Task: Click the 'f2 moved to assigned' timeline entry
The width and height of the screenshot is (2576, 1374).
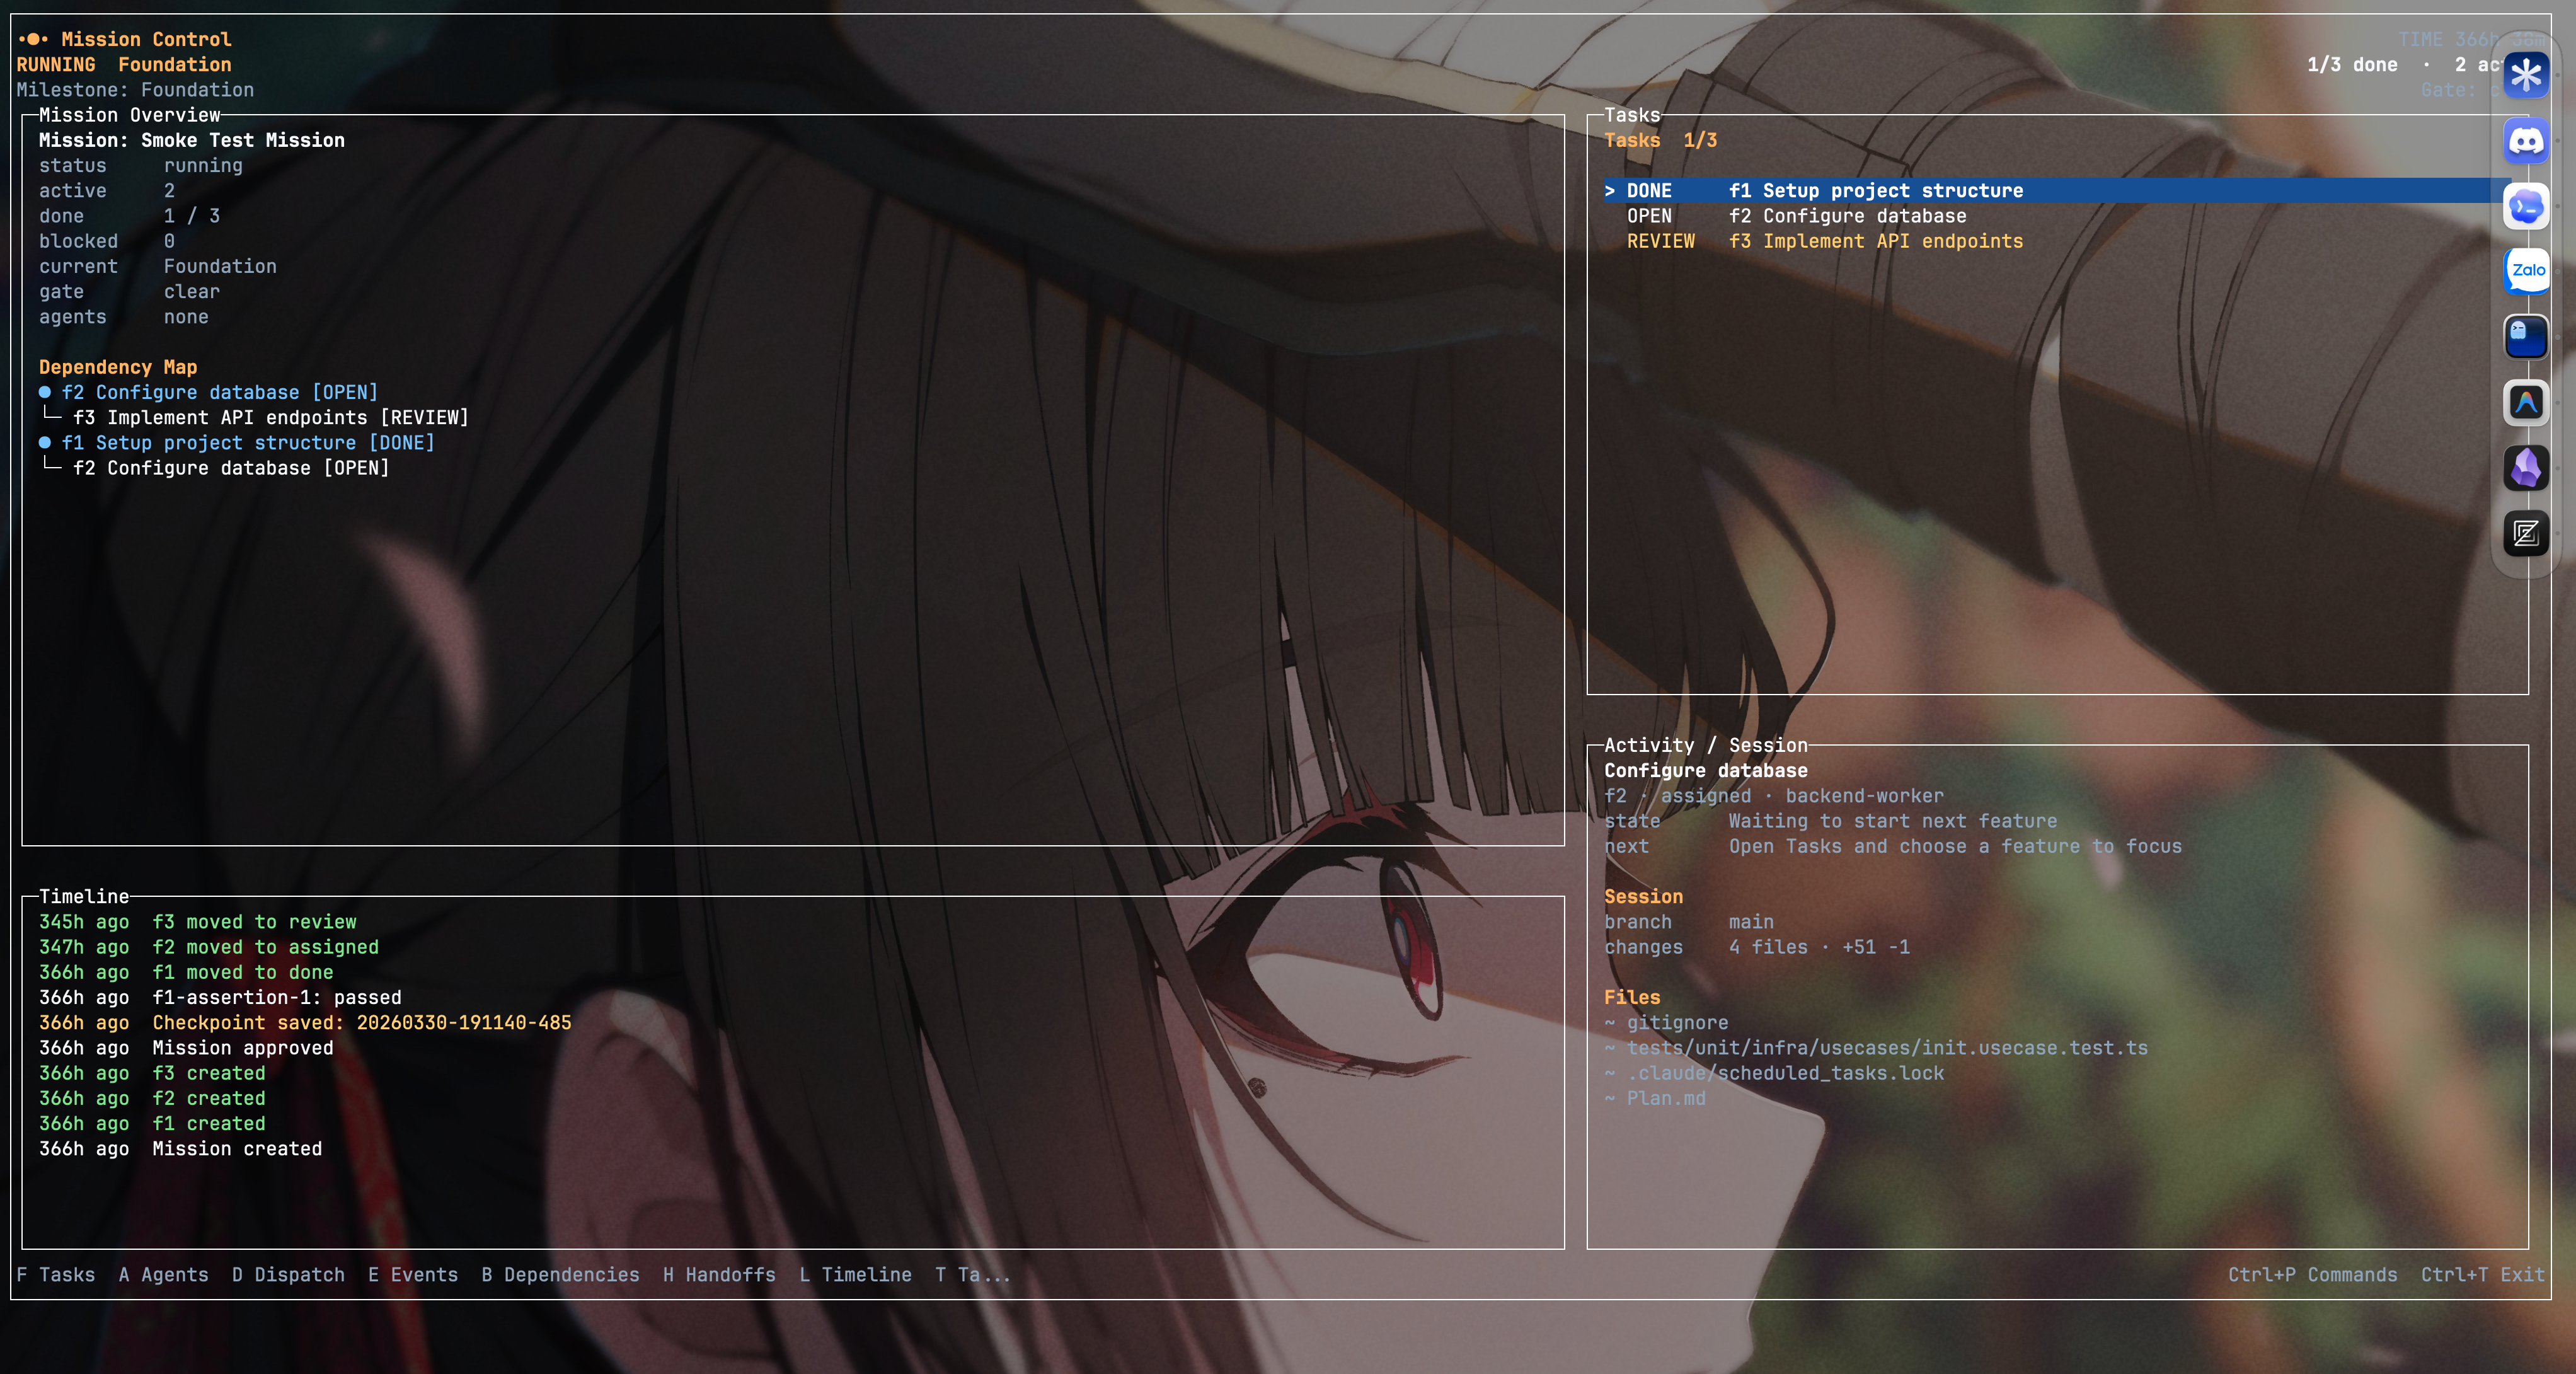Action: [x=208, y=946]
